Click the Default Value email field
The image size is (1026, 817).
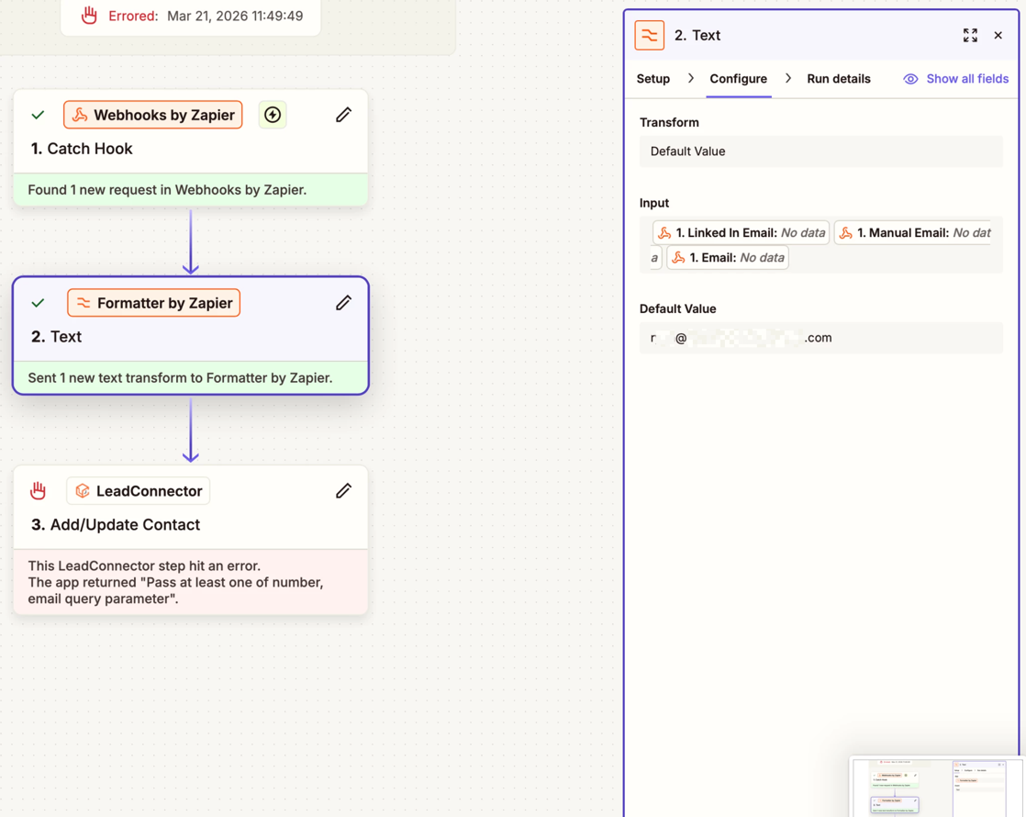[x=820, y=338]
